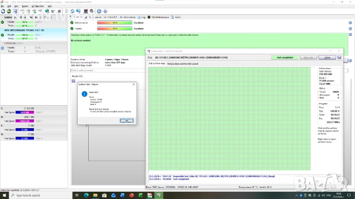Click the save icon under Health tab area
355x199 pixels.
pos(73,81)
